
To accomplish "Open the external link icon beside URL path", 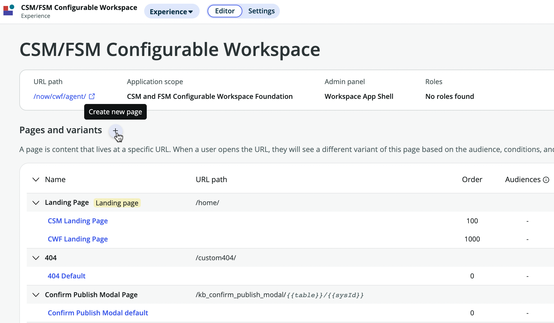I will tap(92, 96).
